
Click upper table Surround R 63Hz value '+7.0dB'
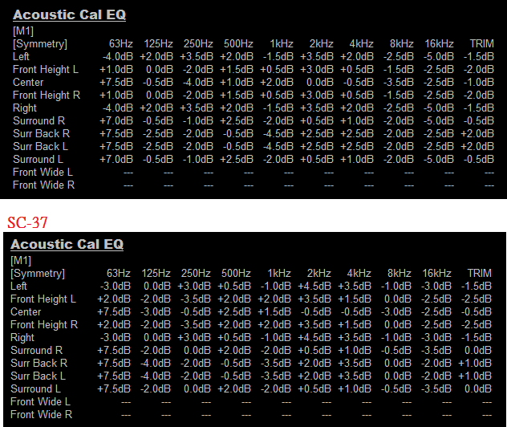pos(116,121)
